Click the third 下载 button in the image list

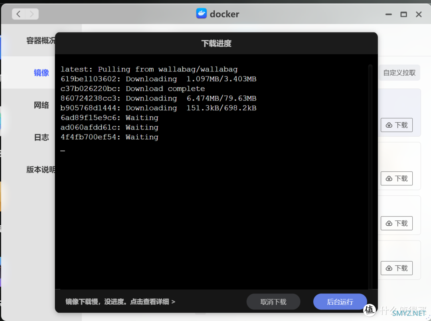[397, 224]
